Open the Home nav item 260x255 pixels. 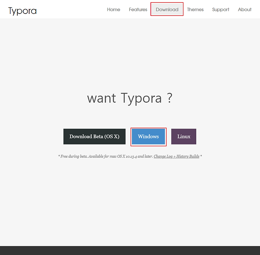click(114, 9)
